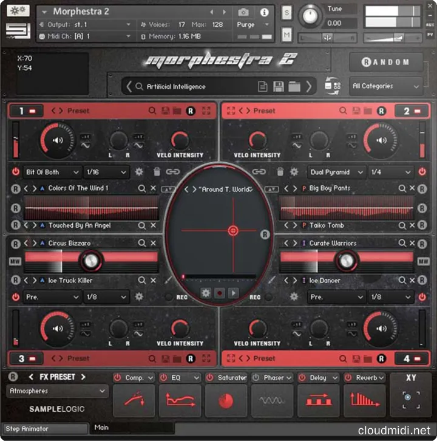
Task: Click the Circus Bizzaro morph slider knob
Action: point(91,261)
